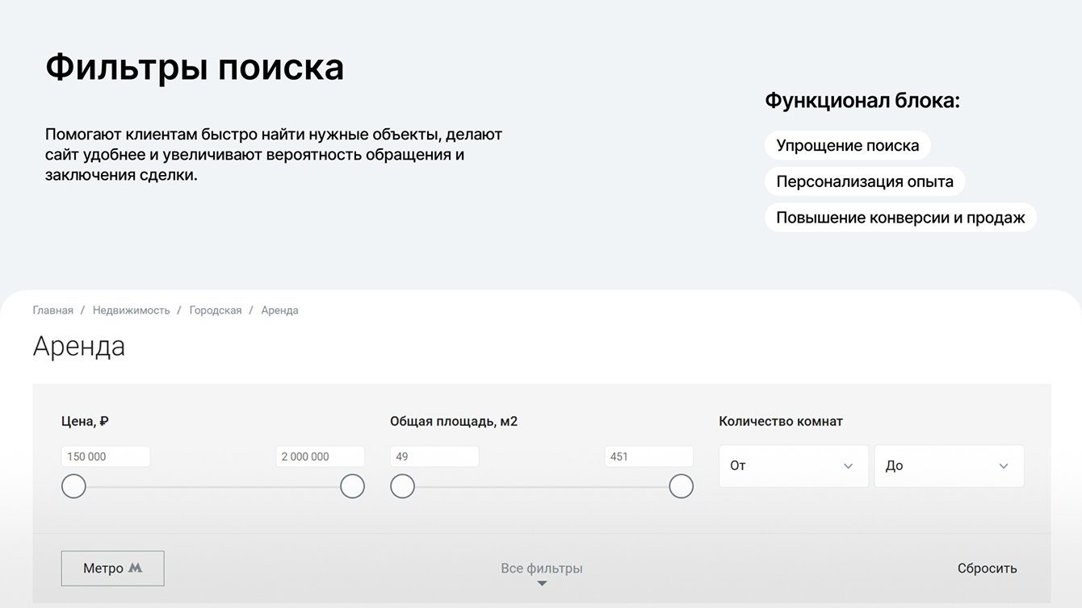Select the maximum area field 451
The image size is (1082, 608).
coord(648,456)
